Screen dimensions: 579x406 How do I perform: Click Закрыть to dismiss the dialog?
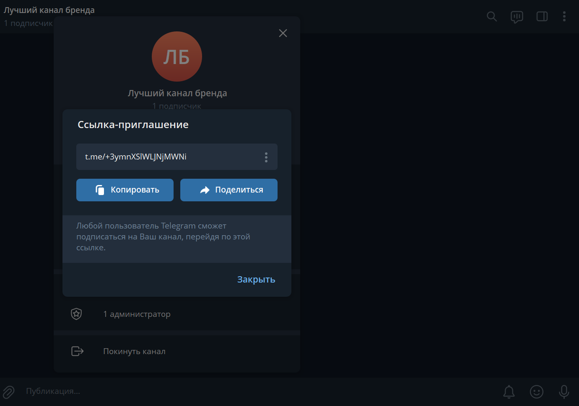coord(256,280)
